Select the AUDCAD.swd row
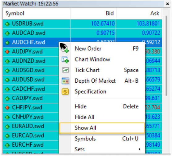Viewport: 172px width, 156px height. click(x=82, y=33)
